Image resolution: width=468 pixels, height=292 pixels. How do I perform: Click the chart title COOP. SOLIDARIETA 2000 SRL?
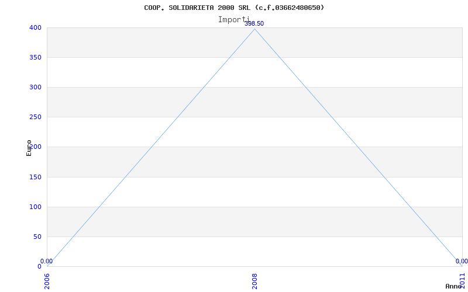click(x=234, y=8)
